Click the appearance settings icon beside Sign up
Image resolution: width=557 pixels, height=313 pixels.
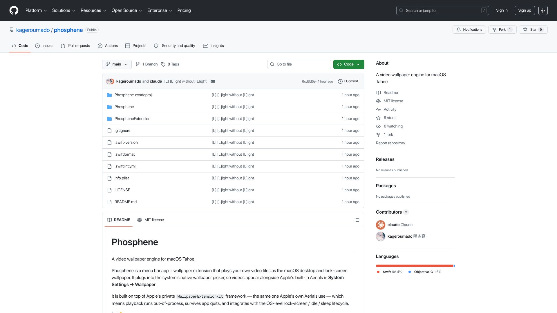(543, 10)
